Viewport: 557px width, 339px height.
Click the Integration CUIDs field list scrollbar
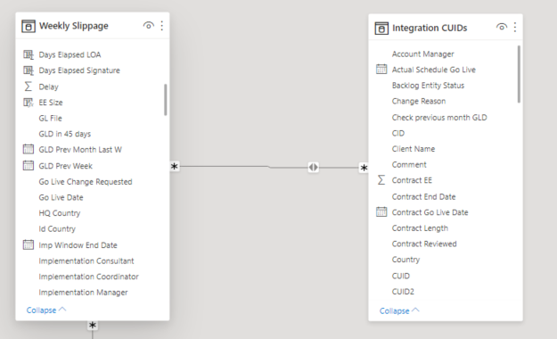click(519, 74)
